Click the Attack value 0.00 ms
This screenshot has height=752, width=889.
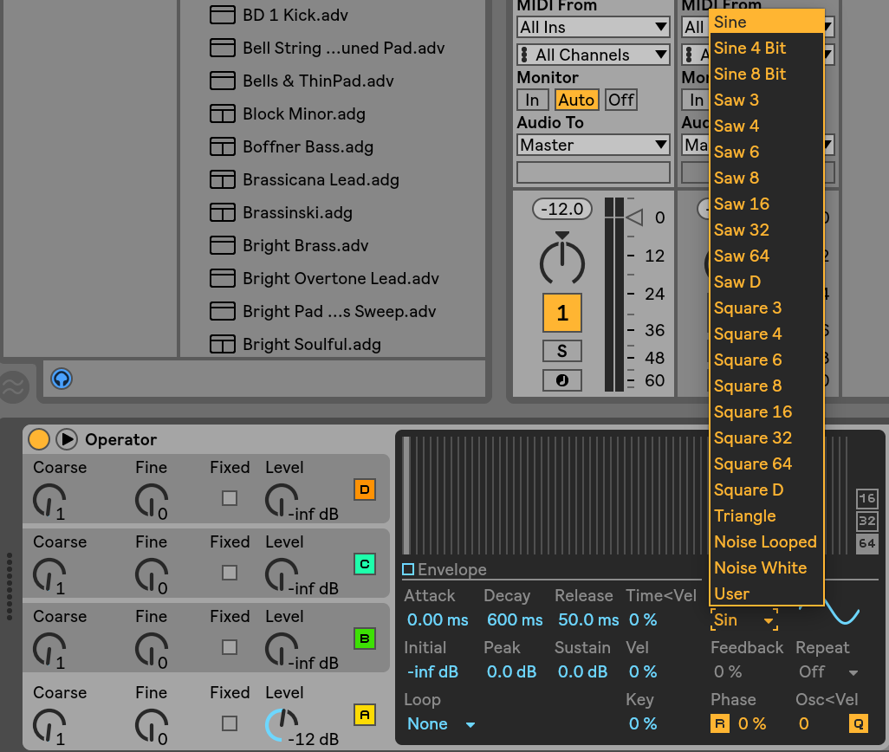click(x=437, y=619)
